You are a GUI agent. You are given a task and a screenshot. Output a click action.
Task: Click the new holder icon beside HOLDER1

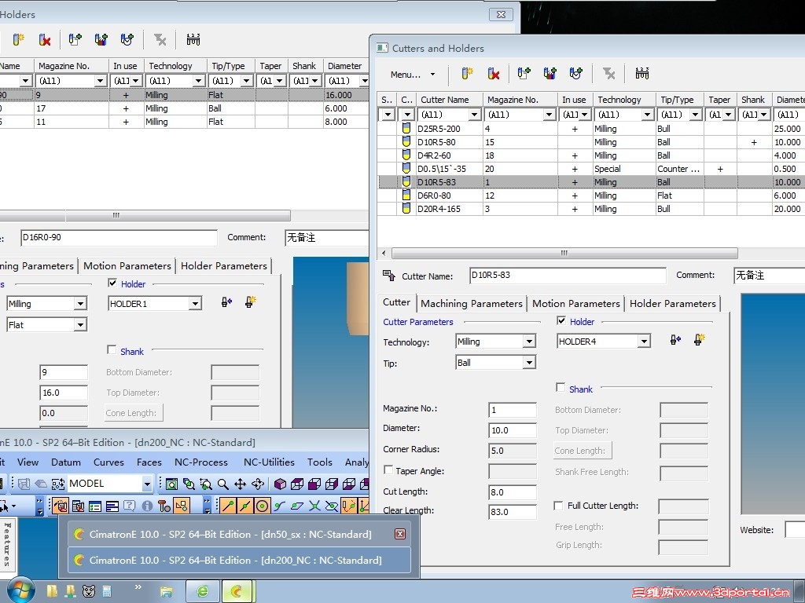pos(251,302)
